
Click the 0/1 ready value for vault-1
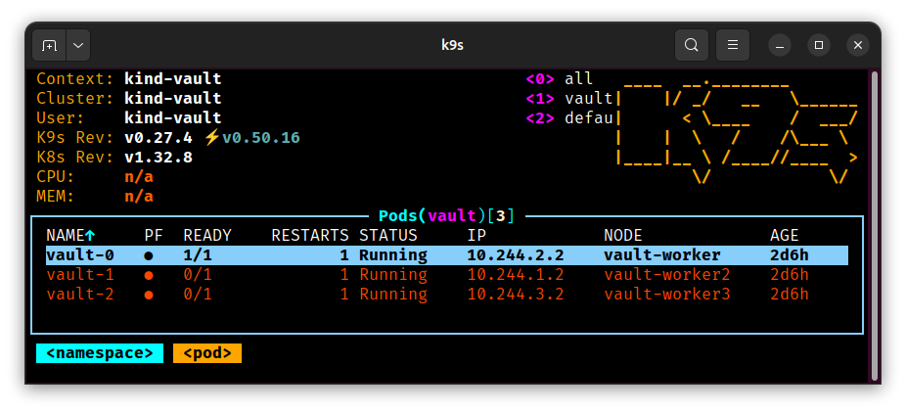coord(198,275)
